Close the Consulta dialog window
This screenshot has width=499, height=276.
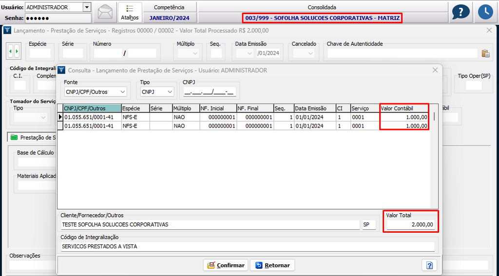pyautogui.click(x=435, y=70)
